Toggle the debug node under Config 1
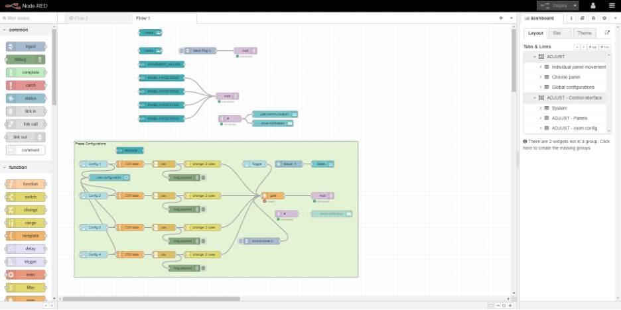 tap(203, 178)
